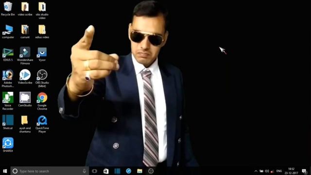Screen dimensions: 311x175
Task: Show hidden system tray icons
Action: point(256,171)
